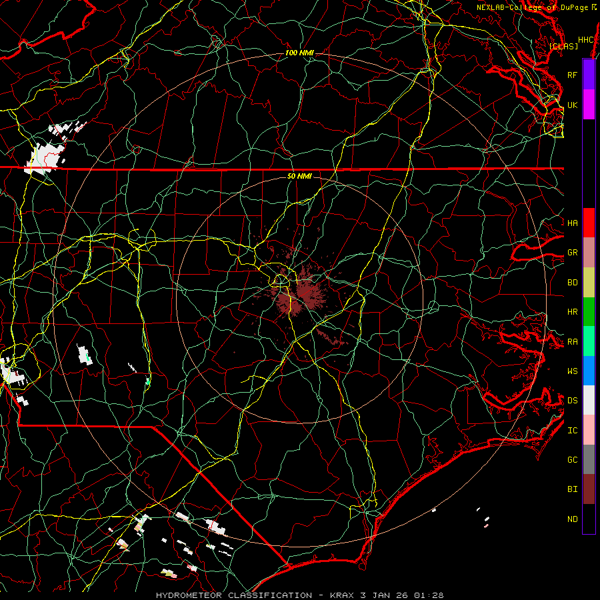Click the IC legend label
The image size is (600, 600).
point(573,431)
